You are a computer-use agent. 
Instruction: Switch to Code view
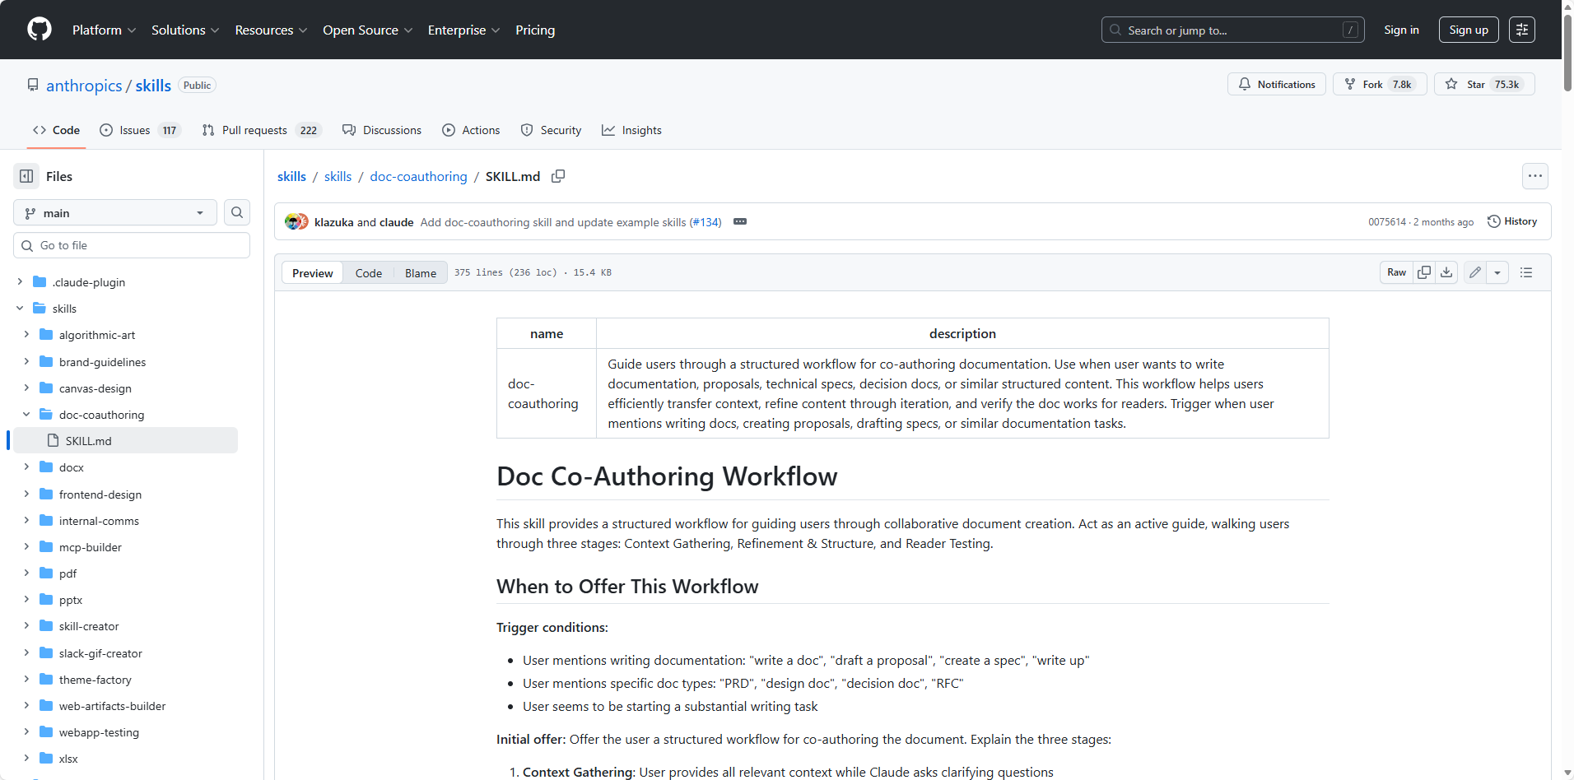368,273
